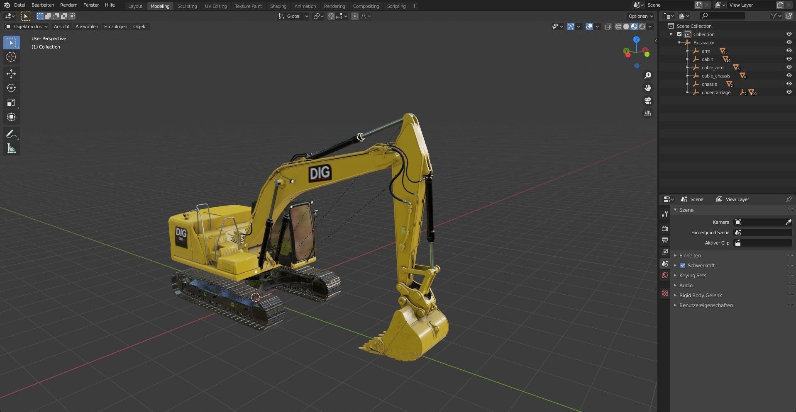Open the Rendern menu
This screenshot has width=796, height=412.
(x=68, y=5)
